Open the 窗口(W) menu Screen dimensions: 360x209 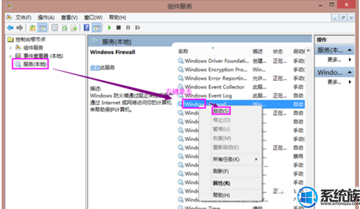93,18
